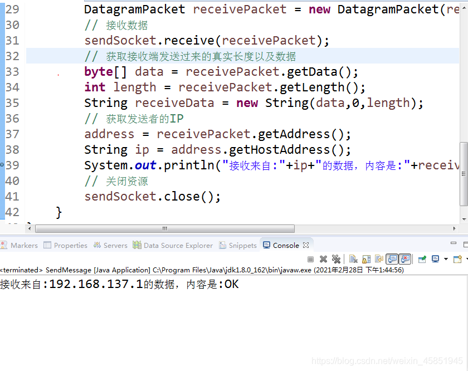Toggle Word Wrap in the console
468x371 pixels.
(379, 259)
